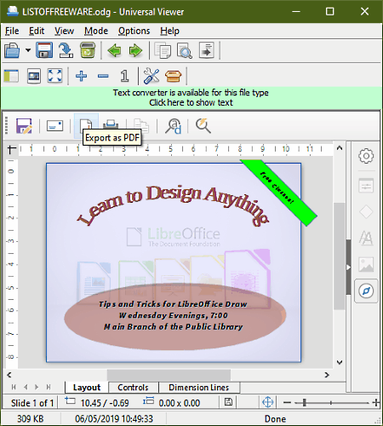Image resolution: width=383 pixels, height=426 pixels.
Task: Open the Navigator sidebar compass icon
Action: [x=366, y=291]
